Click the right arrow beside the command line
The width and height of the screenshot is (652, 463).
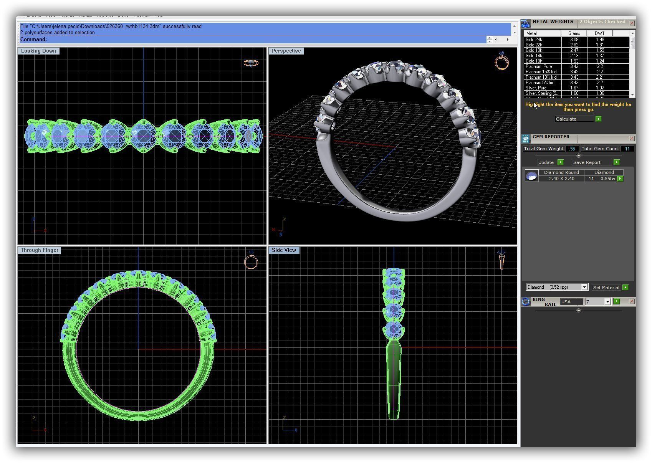coord(508,40)
